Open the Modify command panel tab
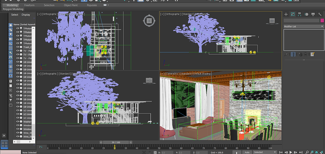The image size is (325, 154). coord(292,14)
